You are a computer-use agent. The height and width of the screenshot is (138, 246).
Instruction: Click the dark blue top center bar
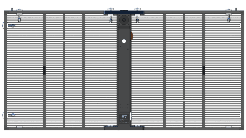coord(124,12)
